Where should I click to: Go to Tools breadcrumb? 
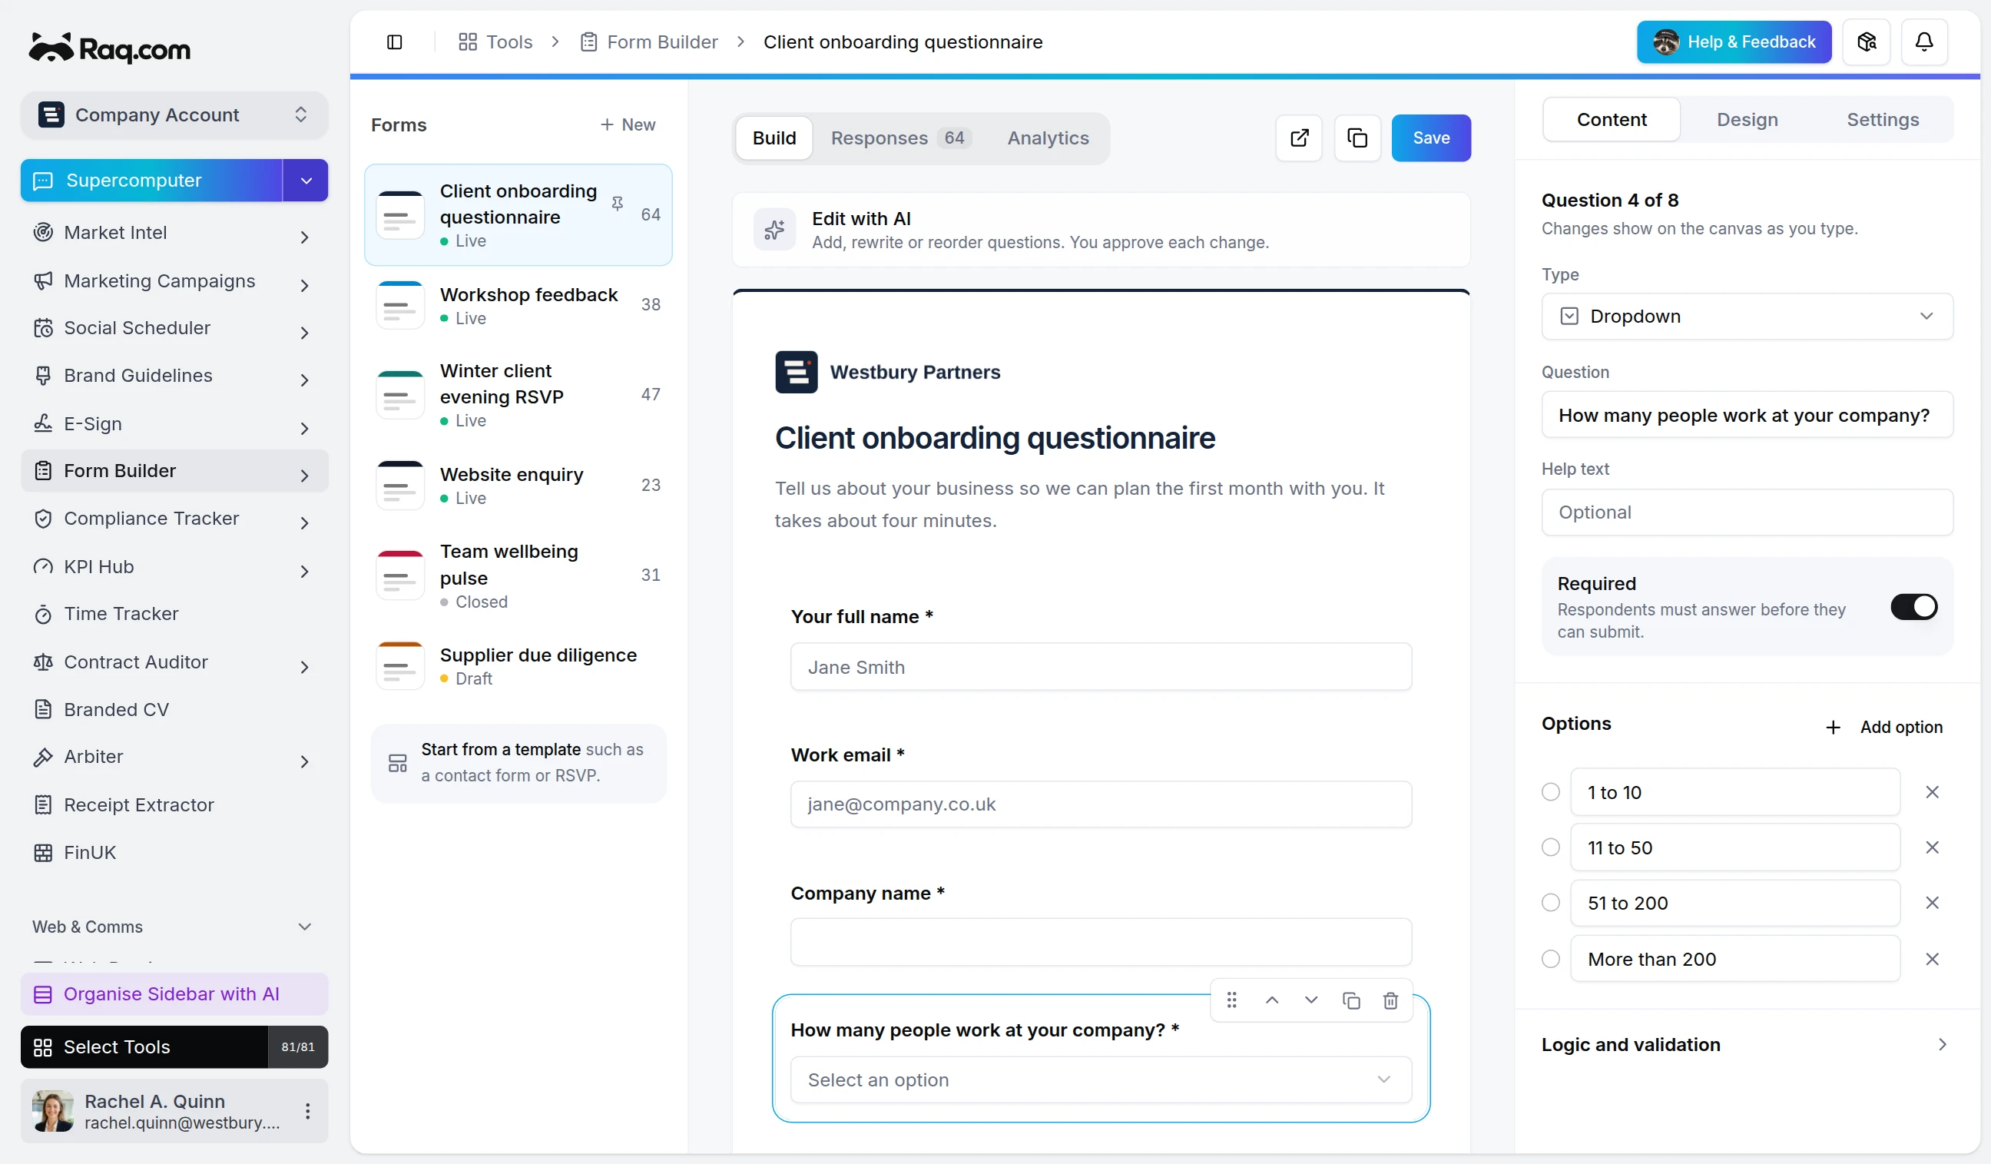tap(496, 42)
